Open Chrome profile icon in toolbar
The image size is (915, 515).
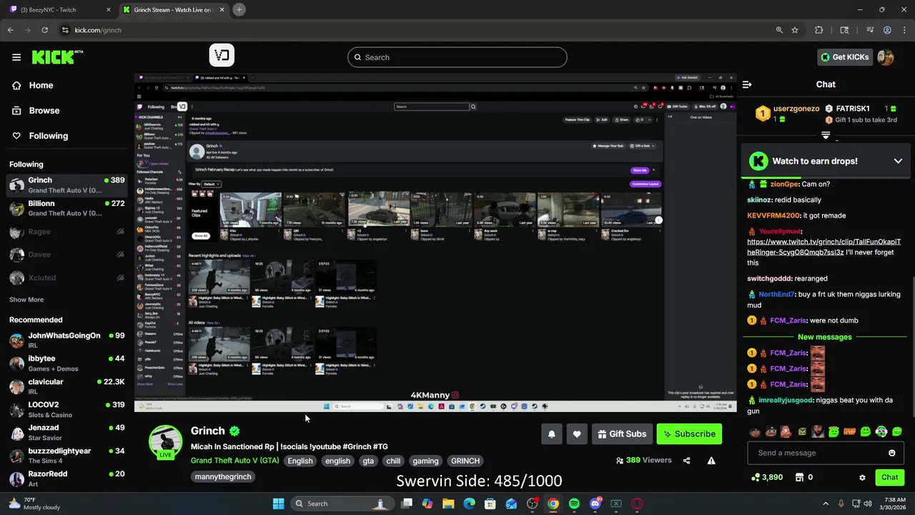coord(887,30)
